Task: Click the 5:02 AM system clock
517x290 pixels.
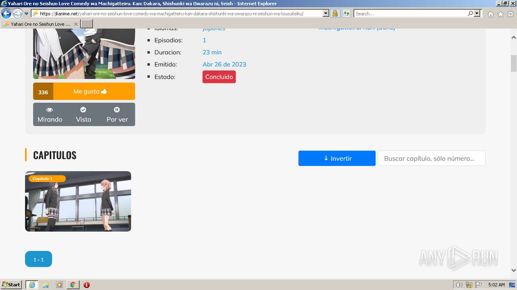Action: pyautogui.click(x=496, y=285)
